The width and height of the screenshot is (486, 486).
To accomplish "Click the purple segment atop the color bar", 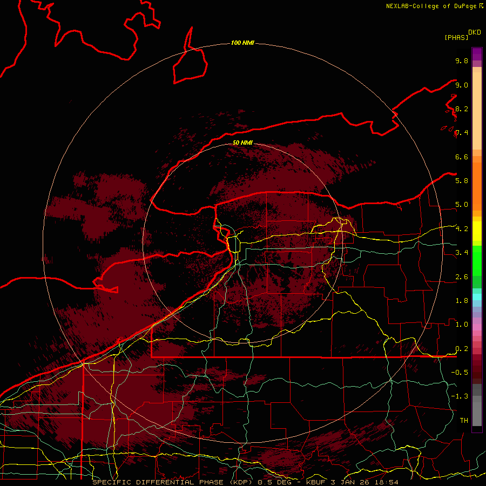I will tap(477, 54).
